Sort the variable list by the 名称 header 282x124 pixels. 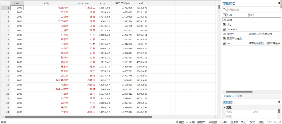229,15
